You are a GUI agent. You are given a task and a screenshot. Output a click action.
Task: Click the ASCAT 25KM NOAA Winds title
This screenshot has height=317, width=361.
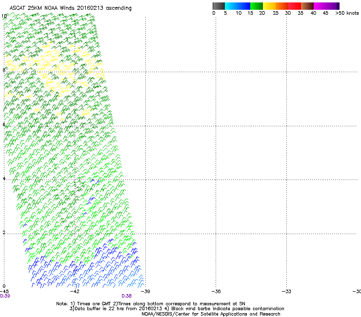click(x=70, y=8)
